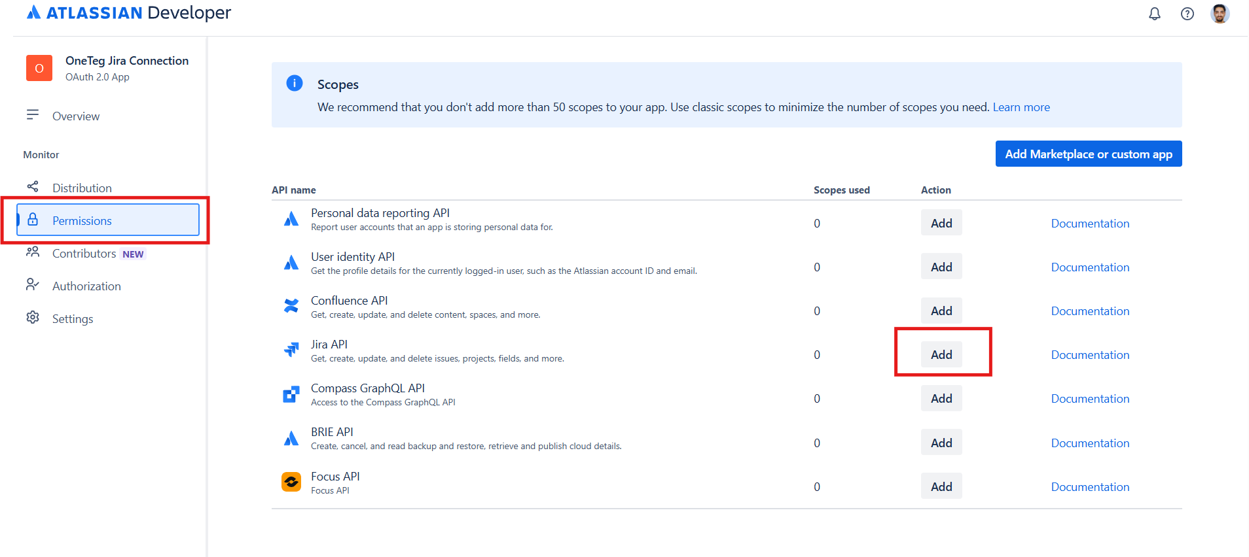Click the API name column header
The height and width of the screenshot is (557, 1249).
click(294, 190)
